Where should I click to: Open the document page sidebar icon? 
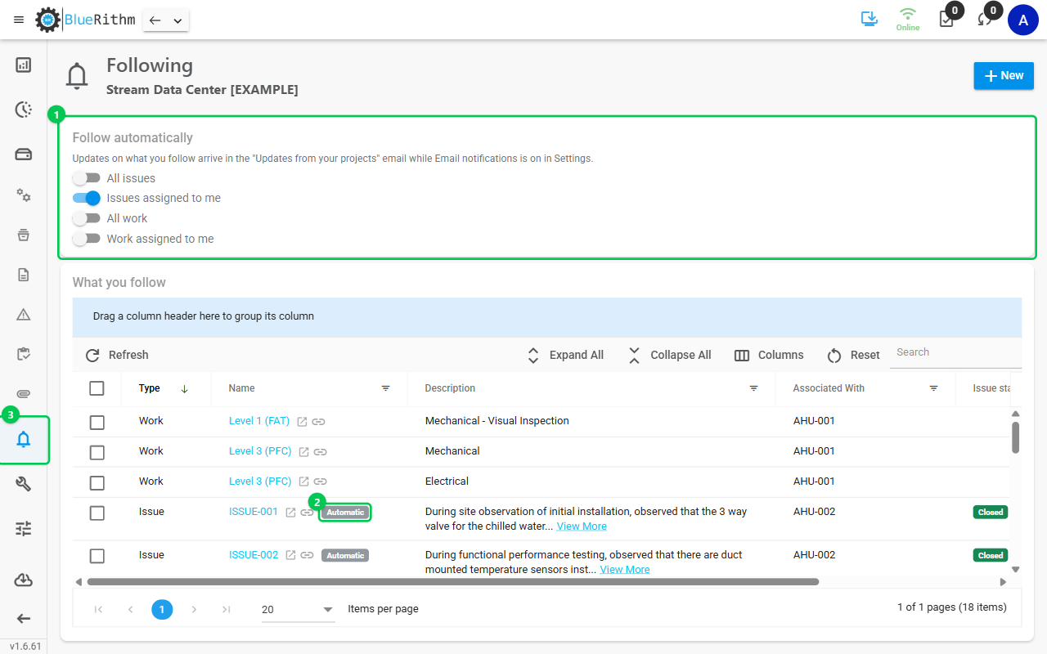point(24,275)
